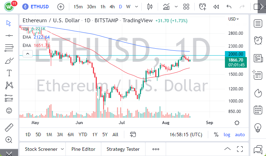Image resolution: width=266 pixels, height=156 pixels.
Task: Toggle log scale on price axis
Action: click(227, 134)
